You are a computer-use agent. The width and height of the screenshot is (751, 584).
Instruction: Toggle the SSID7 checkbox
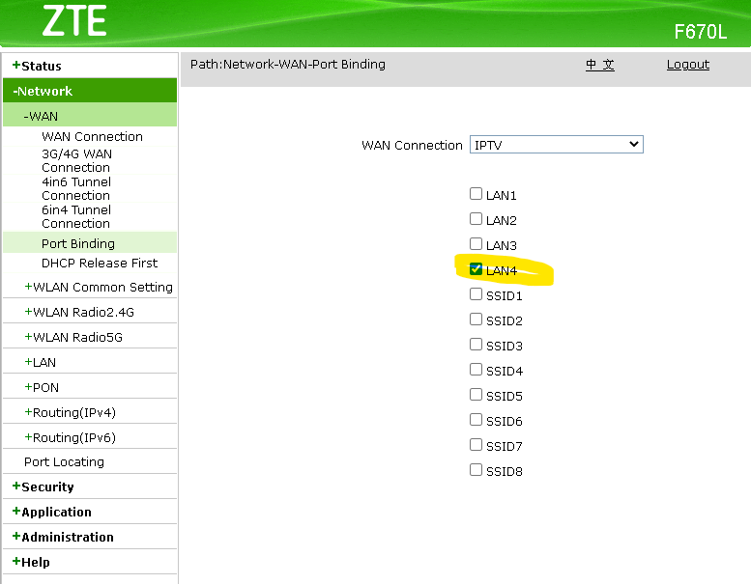476,445
